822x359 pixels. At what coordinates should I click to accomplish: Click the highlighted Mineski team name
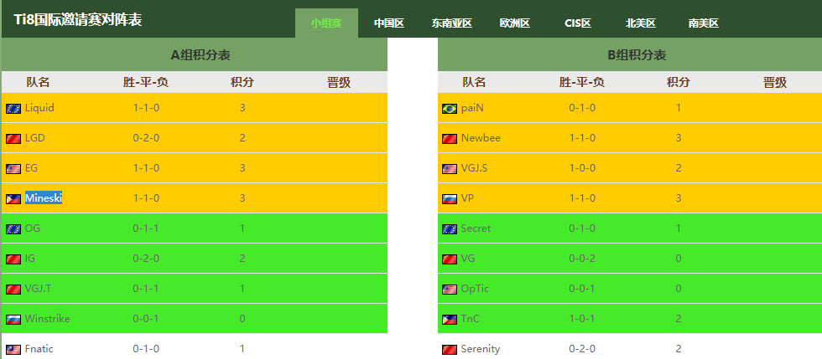44,197
